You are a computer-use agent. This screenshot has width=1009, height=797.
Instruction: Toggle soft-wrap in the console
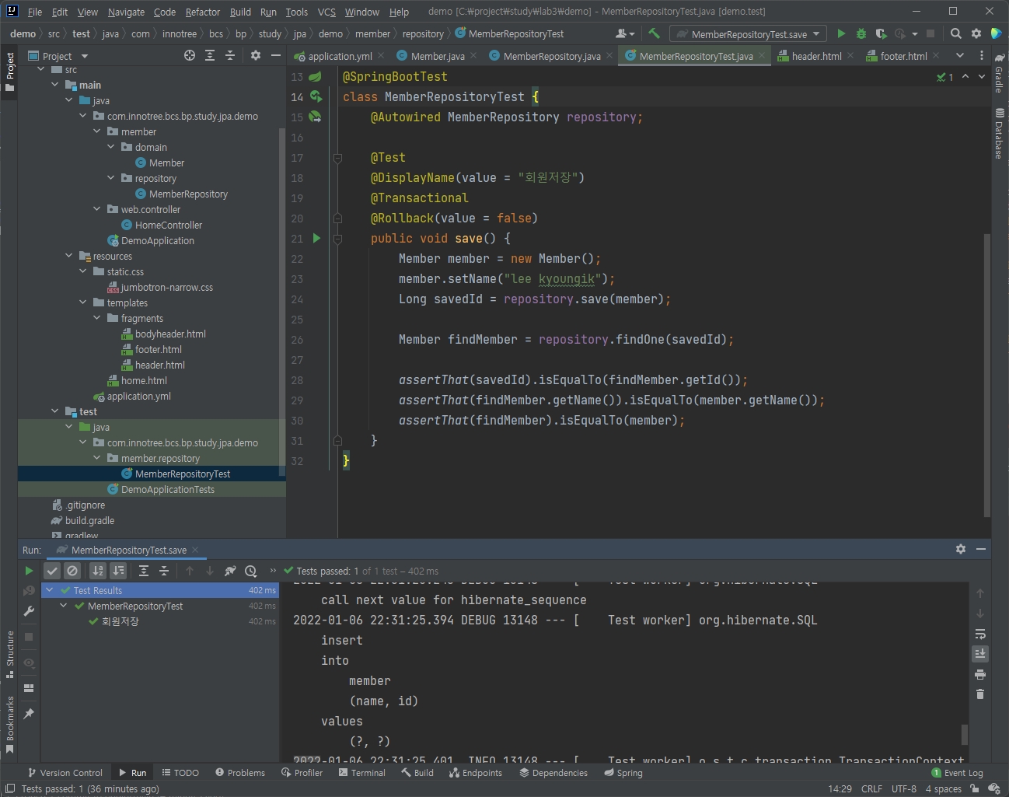(x=980, y=634)
